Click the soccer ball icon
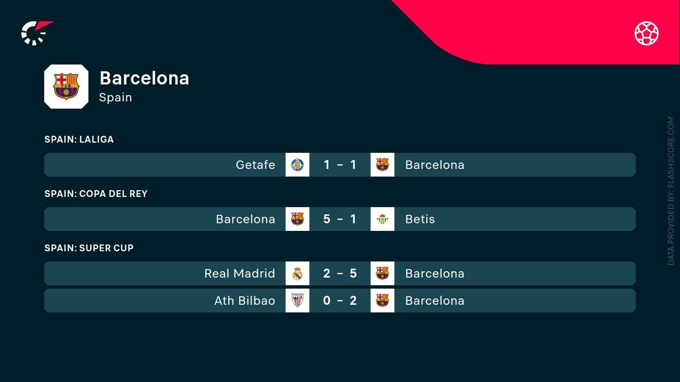The image size is (680, 382). pos(646,33)
